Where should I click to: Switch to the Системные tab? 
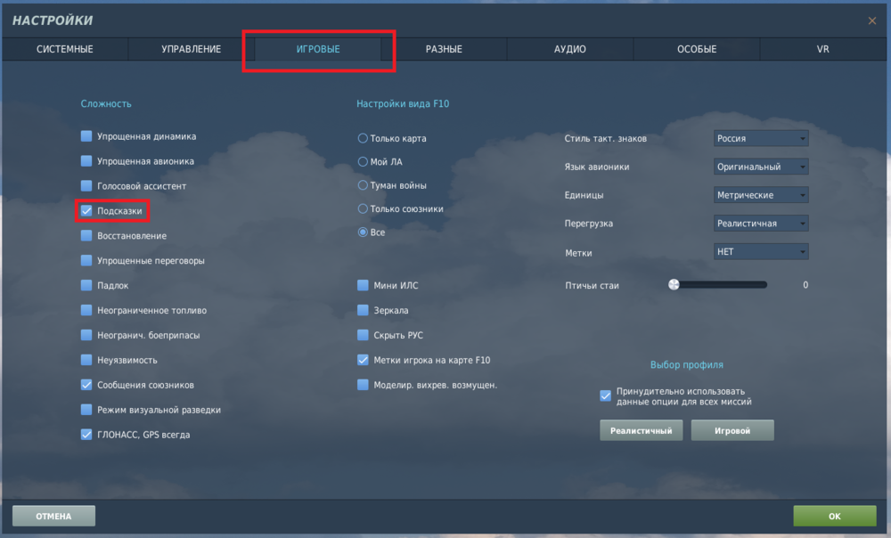(65, 49)
